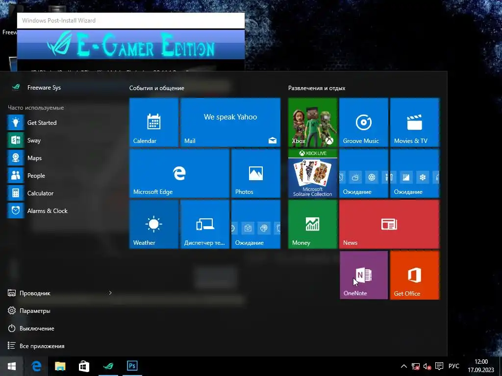Screen dimensions: 502x376
Task: Open the Weather tile
Action: [153, 224]
